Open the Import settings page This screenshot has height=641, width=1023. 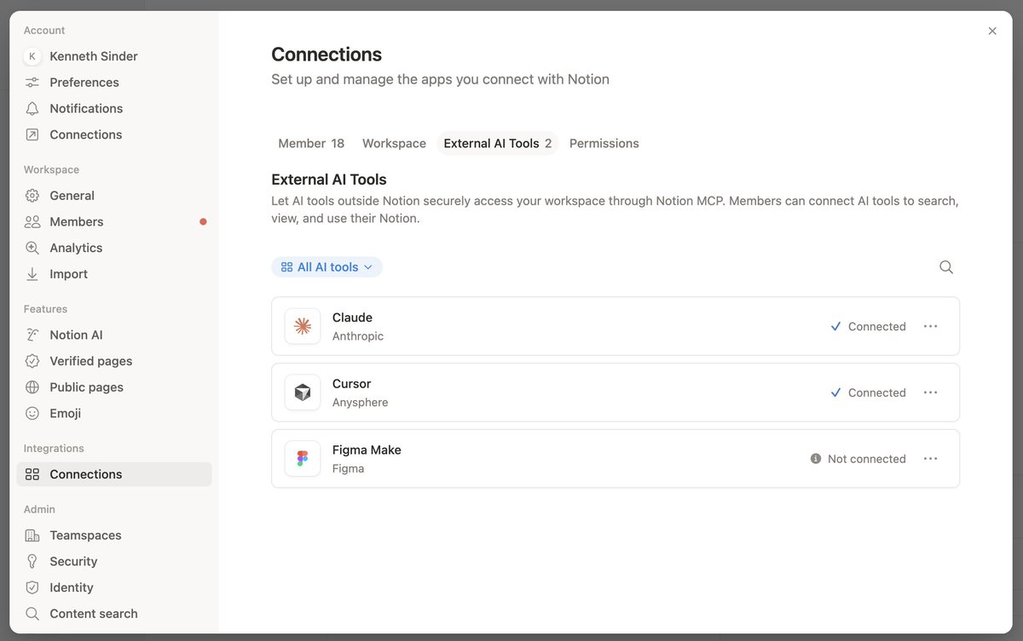click(x=114, y=274)
